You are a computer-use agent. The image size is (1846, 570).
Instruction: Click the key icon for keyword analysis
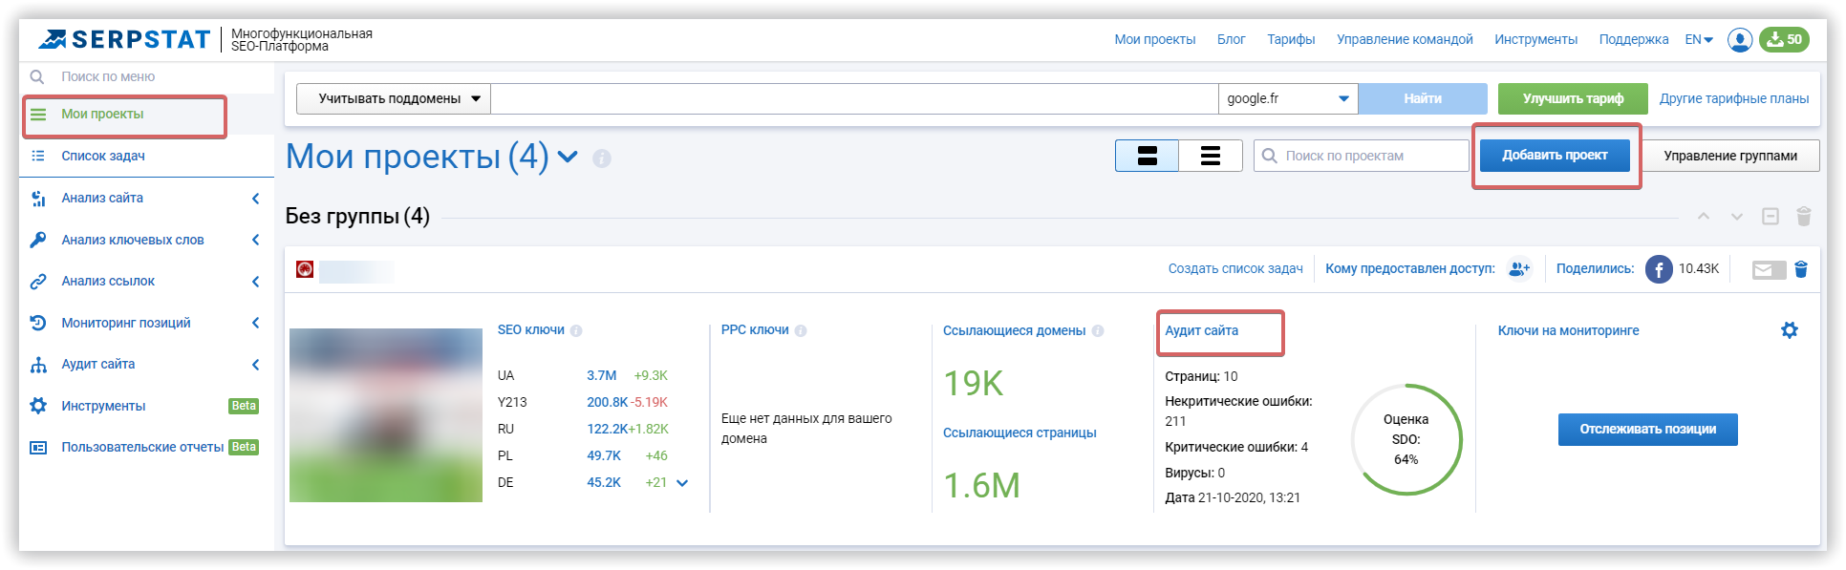(x=38, y=240)
